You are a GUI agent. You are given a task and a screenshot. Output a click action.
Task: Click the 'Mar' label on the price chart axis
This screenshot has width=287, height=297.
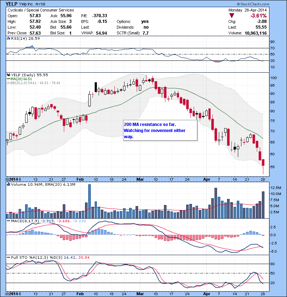(x=140, y=179)
